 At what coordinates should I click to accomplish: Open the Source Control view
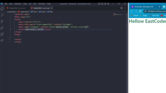coord(2,21)
